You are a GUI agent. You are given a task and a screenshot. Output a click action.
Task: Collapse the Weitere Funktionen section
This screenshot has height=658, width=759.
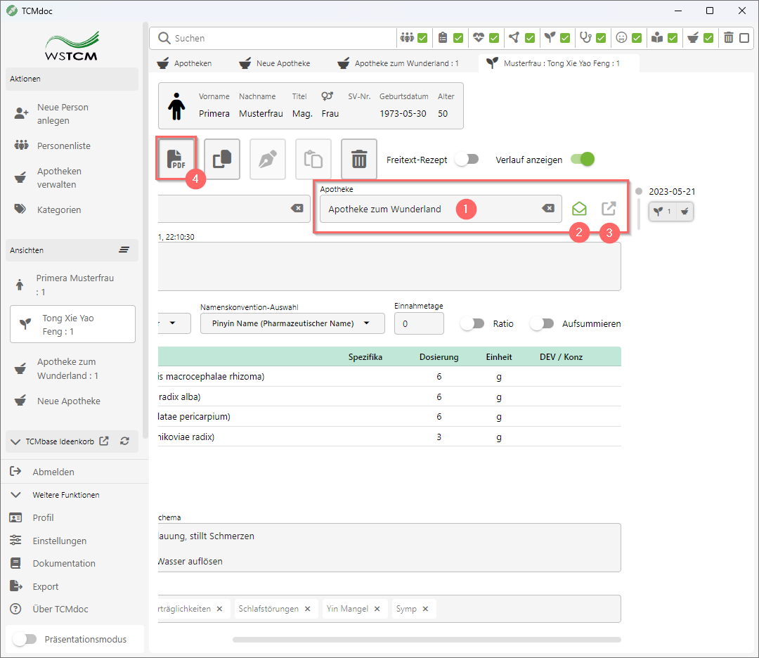click(x=15, y=495)
